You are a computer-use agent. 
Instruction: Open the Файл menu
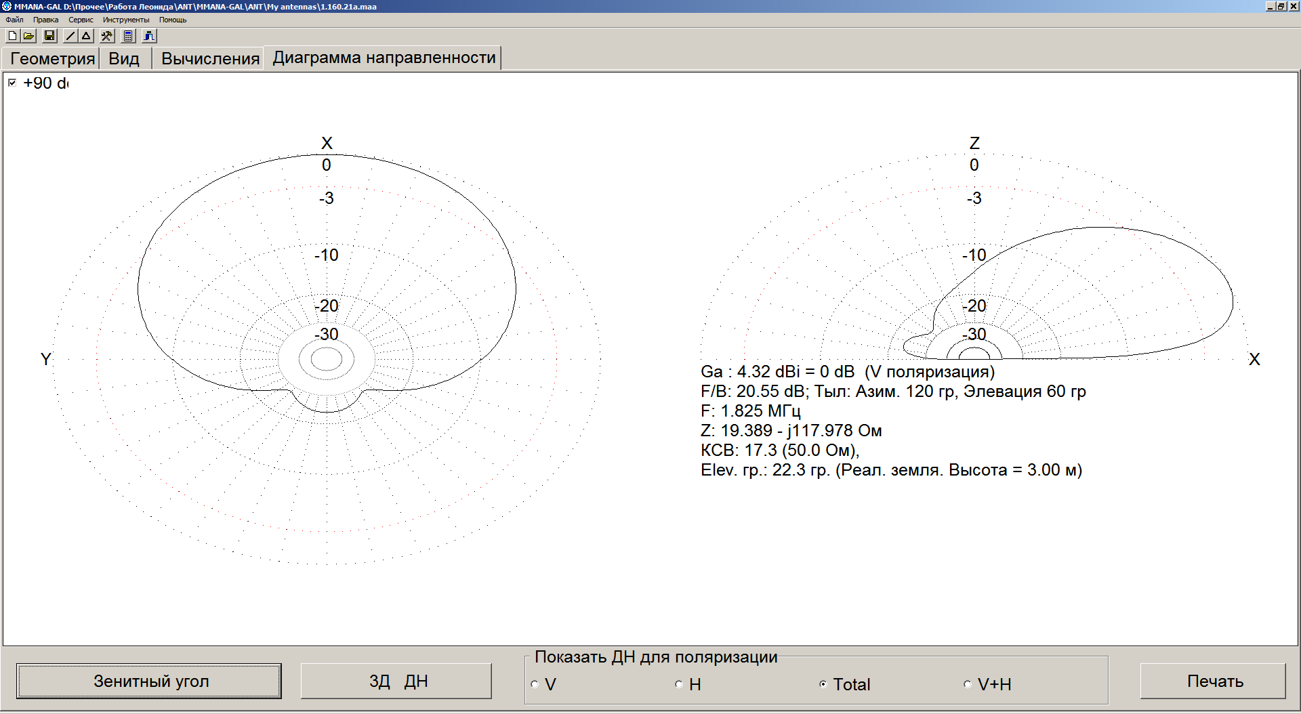pyautogui.click(x=14, y=20)
